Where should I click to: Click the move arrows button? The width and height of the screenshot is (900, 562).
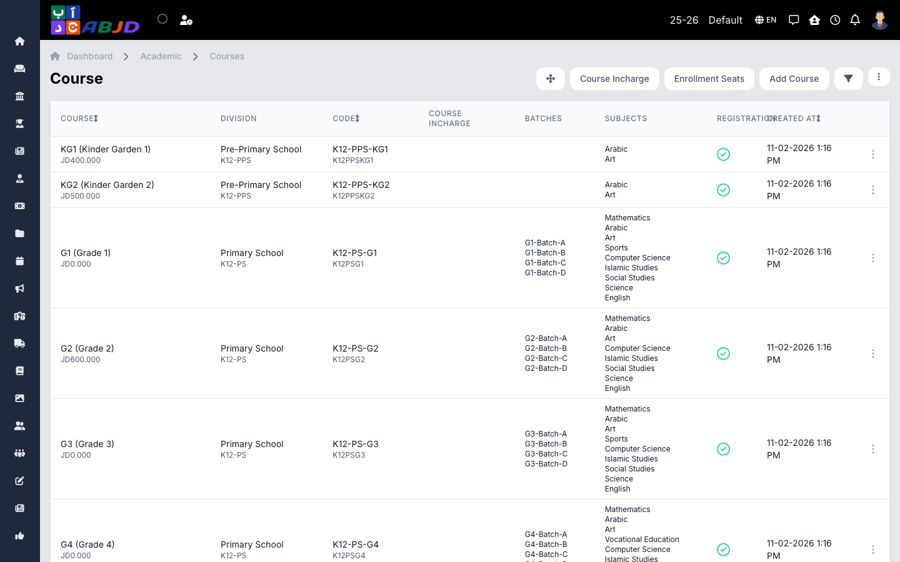551,79
